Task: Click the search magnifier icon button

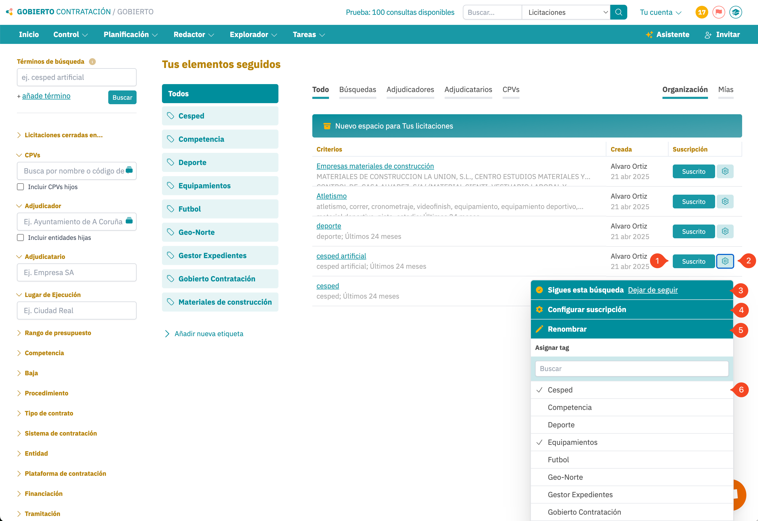Action: coord(618,12)
